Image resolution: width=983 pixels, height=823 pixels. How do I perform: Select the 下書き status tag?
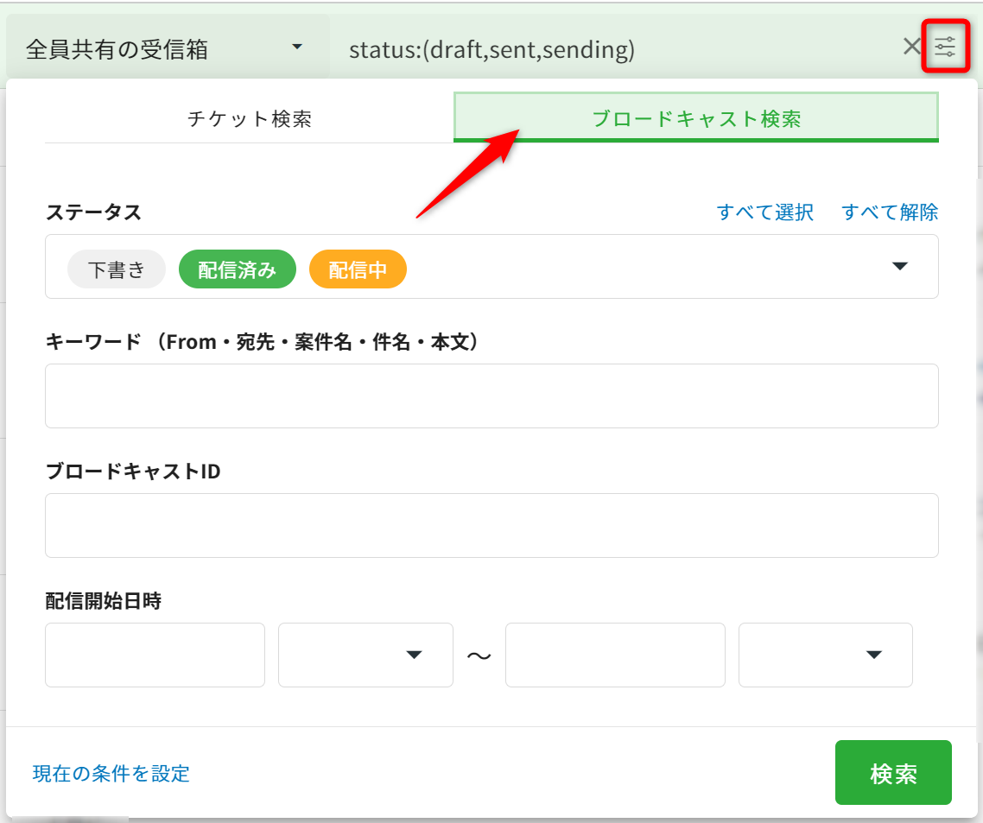click(x=117, y=269)
